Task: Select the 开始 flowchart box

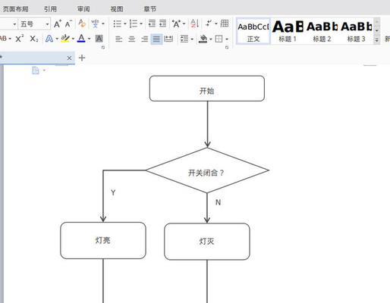Action: pyautogui.click(x=207, y=89)
